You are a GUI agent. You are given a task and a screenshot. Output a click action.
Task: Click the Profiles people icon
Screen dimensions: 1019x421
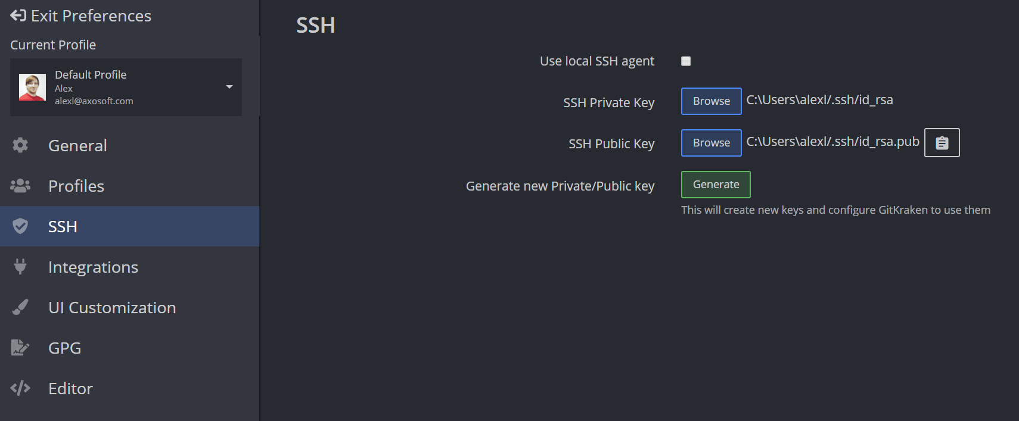tap(20, 186)
